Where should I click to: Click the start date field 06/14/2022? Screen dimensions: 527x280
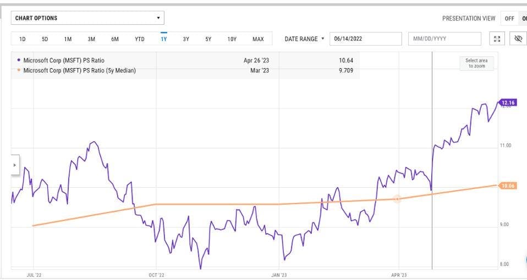click(x=366, y=39)
